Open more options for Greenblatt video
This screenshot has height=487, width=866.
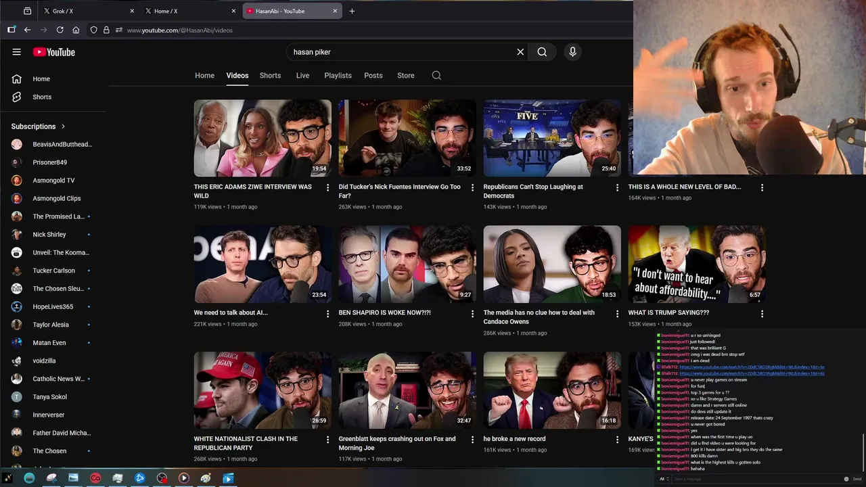pos(473,440)
